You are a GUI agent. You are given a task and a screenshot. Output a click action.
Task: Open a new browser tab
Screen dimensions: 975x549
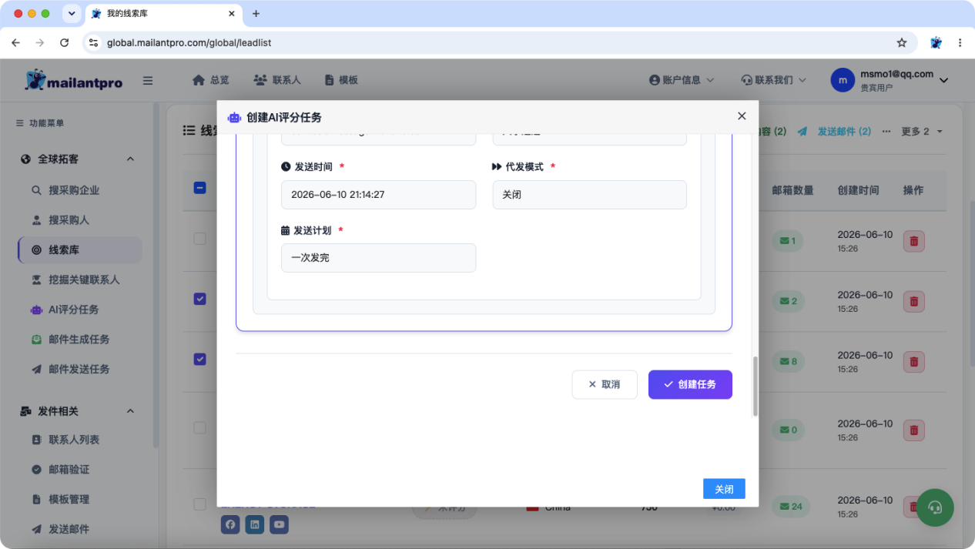[x=256, y=14]
